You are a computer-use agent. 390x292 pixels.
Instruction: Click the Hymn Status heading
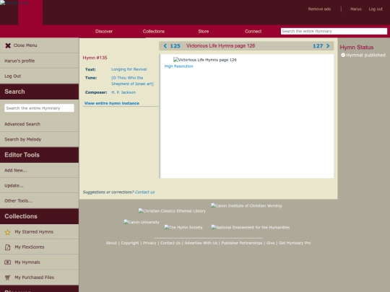pyautogui.click(x=357, y=47)
